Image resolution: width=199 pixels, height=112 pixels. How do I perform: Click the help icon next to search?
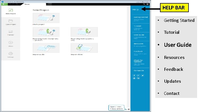click(x=148, y=4)
